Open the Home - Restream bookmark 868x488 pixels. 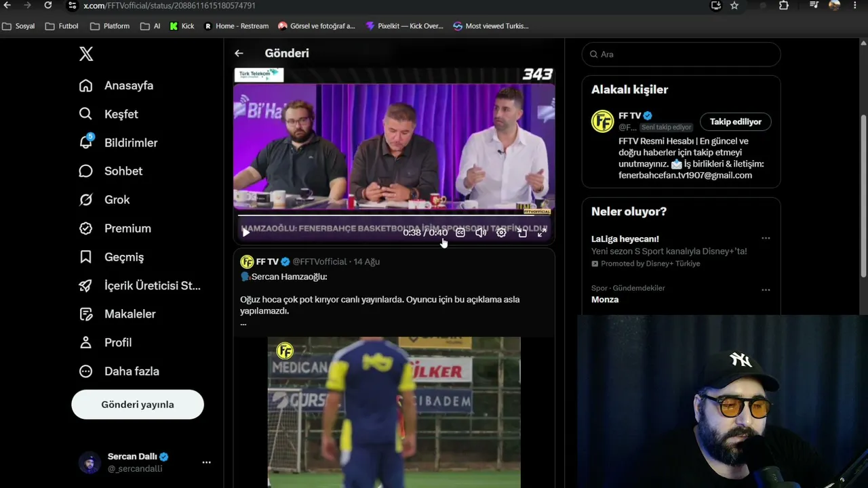237,26
